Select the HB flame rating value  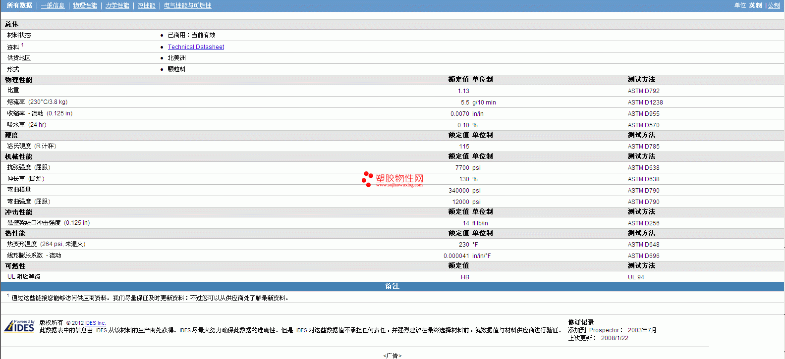tap(465, 277)
